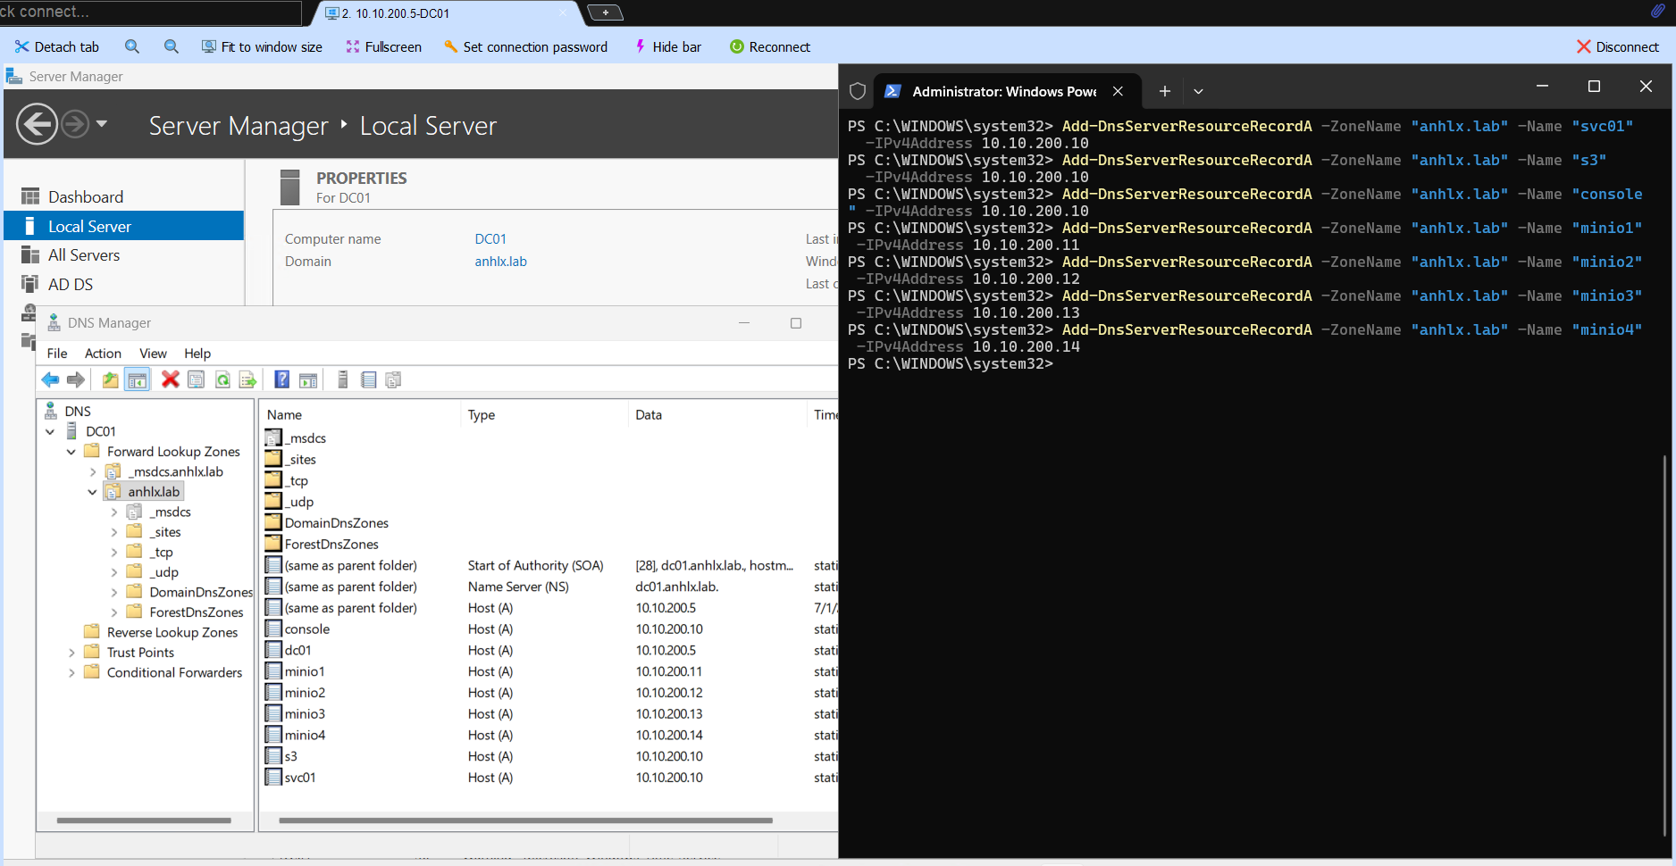Click horizontal scrollbar of DNS records list
Screen dimensions: 1676x866
point(525,820)
